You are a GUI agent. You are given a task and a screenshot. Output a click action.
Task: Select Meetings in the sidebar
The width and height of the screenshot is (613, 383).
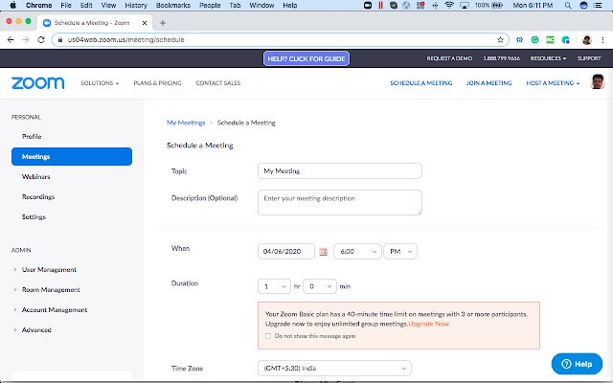(x=72, y=156)
